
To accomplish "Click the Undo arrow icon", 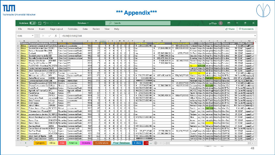I will coord(45,23).
